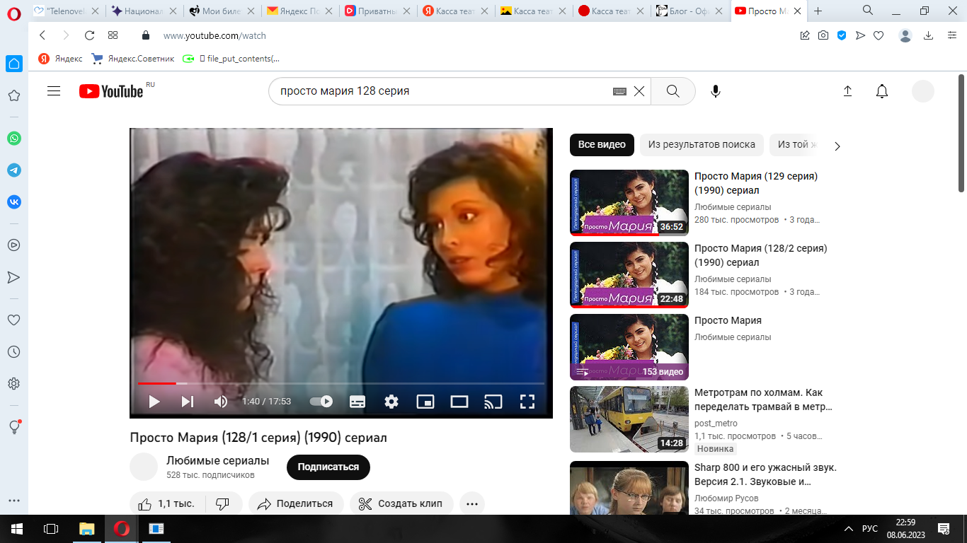This screenshot has height=543, width=967.
Task: Toggle subtitles in the player
Action: coord(357,402)
